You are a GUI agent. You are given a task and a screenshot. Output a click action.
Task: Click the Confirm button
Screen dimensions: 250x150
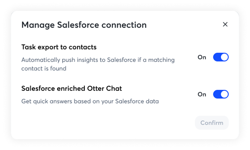[x=212, y=123]
